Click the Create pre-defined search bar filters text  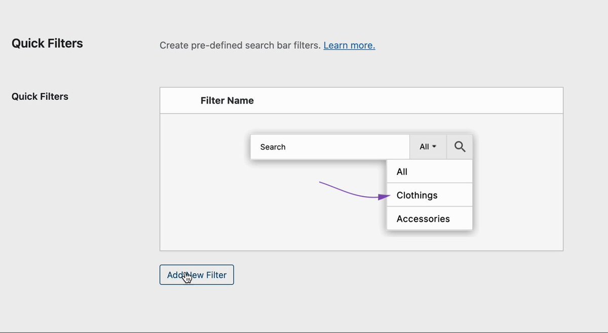[240, 45]
